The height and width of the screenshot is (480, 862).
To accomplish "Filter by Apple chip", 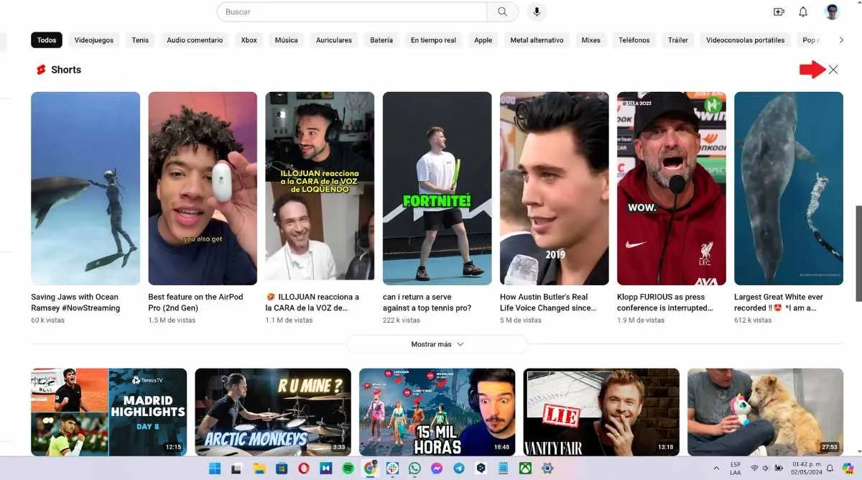I will (483, 40).
